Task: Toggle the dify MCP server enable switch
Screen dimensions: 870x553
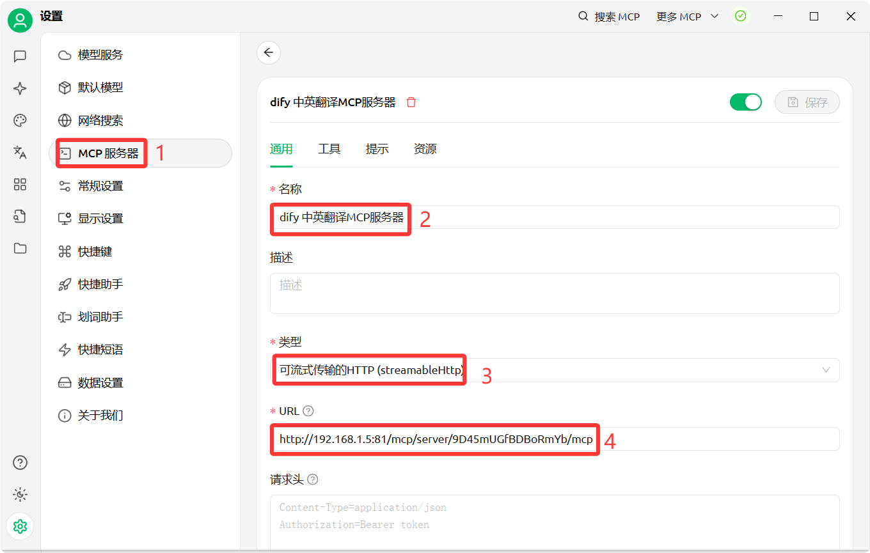Action: (x=746, y=102)
